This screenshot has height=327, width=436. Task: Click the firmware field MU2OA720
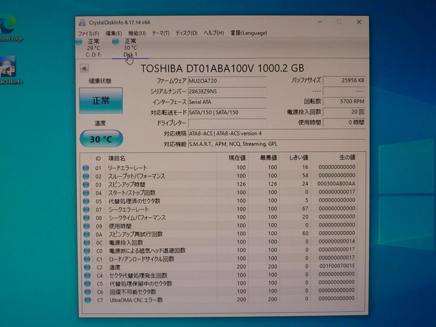227,81
